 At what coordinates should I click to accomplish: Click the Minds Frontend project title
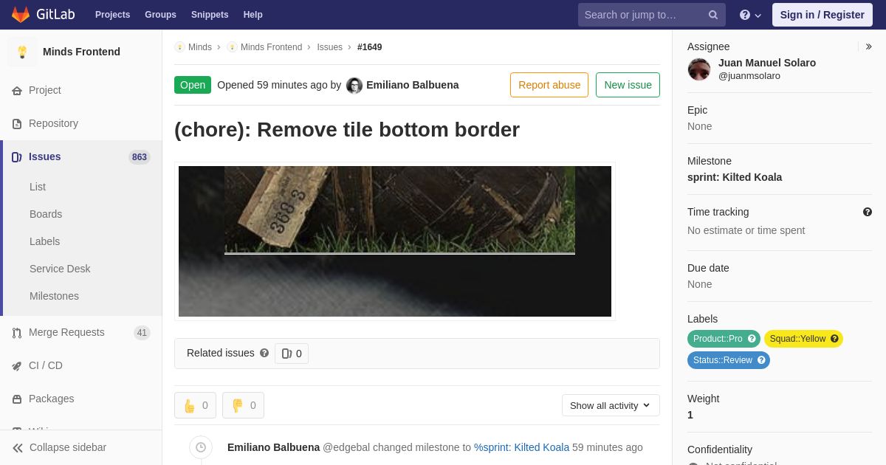[x=81, y=52]
